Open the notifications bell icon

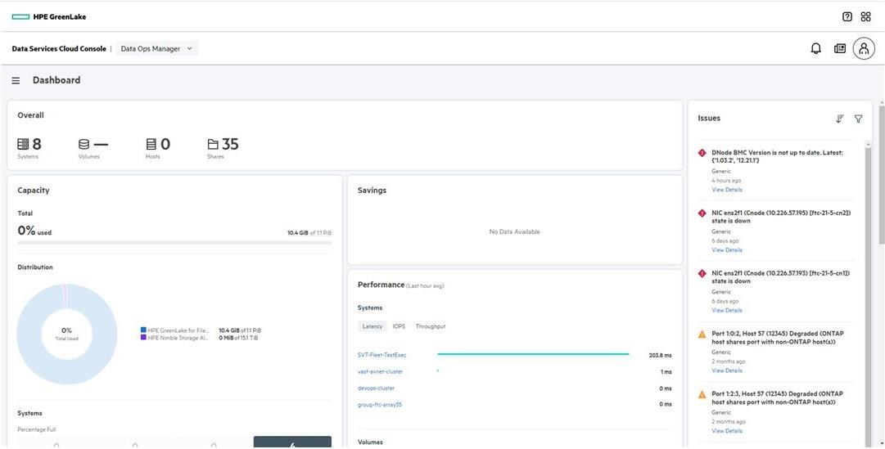tap(815, 49)
